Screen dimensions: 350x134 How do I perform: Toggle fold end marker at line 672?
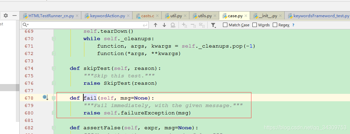pos(54,53)
